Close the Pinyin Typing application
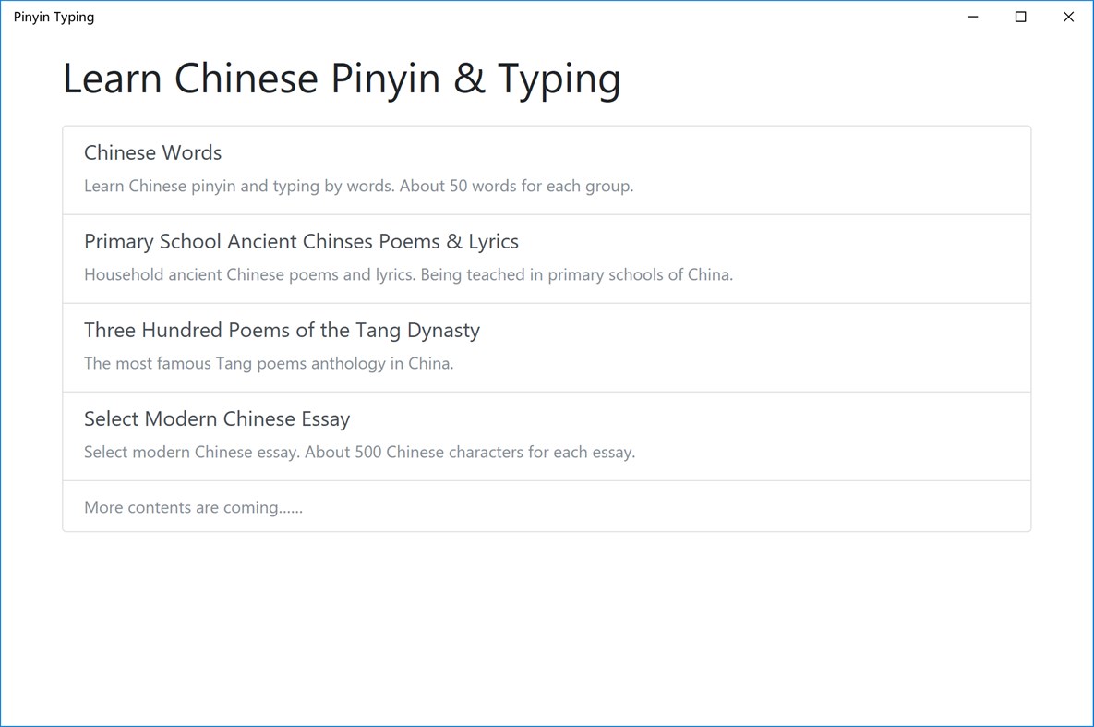Viewport: 1094px width, 727px height. tap(1068, 17)
